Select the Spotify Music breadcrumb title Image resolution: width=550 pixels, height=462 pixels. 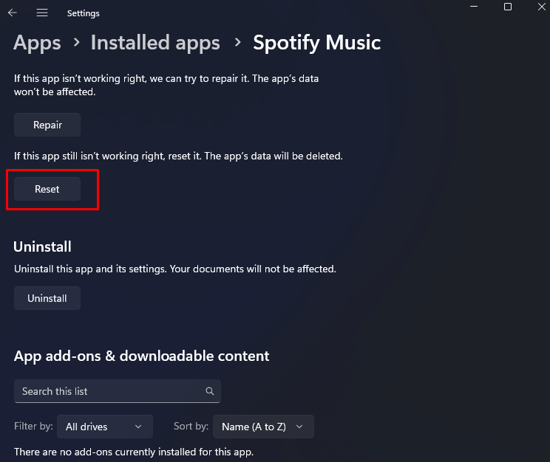point(316,43)
